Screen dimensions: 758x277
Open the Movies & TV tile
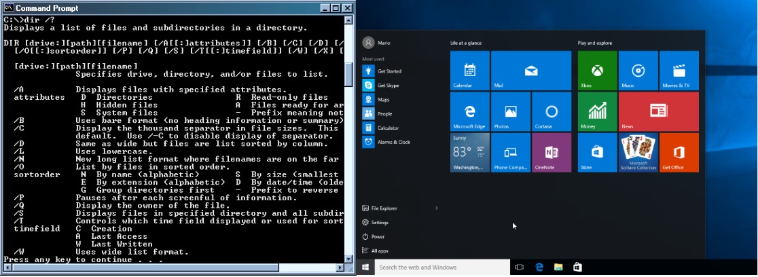[679, 71]
